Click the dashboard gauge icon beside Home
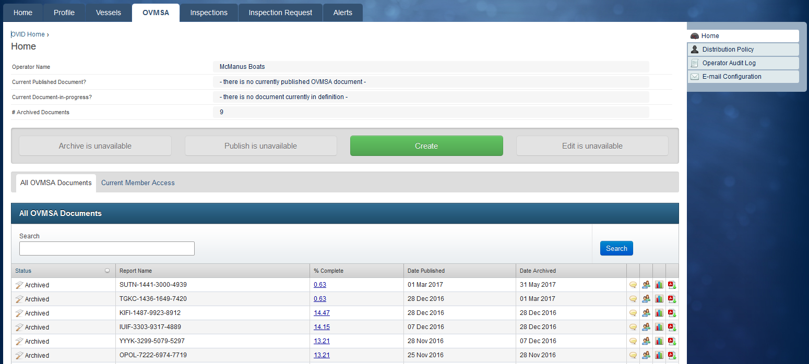The width and height of the screenshot is (809, 364). pyautogui.click(x=695, y=35)
